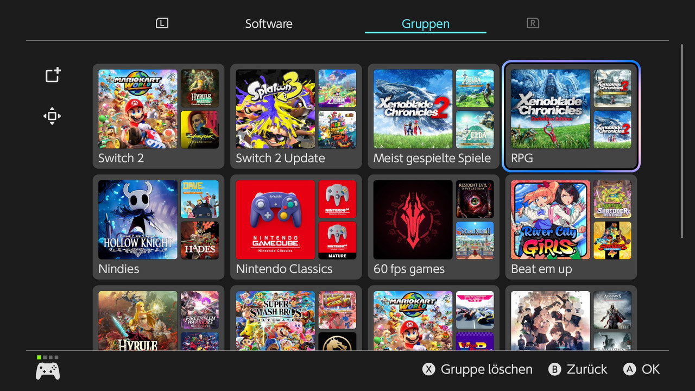This screenshot has width=695, height=391.
Task: Click the create new group icon
Action: 53,75
